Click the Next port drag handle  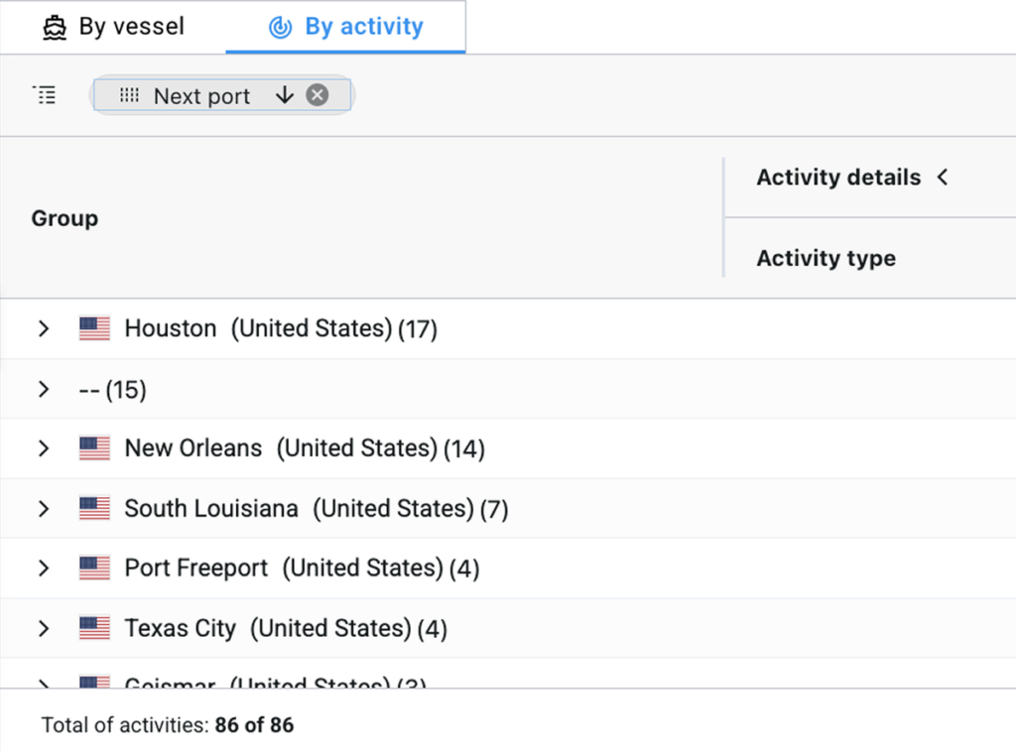pyautogui.click(x=129, y=96)
